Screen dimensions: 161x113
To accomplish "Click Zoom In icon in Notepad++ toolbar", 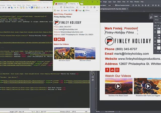I will (15, 8).
